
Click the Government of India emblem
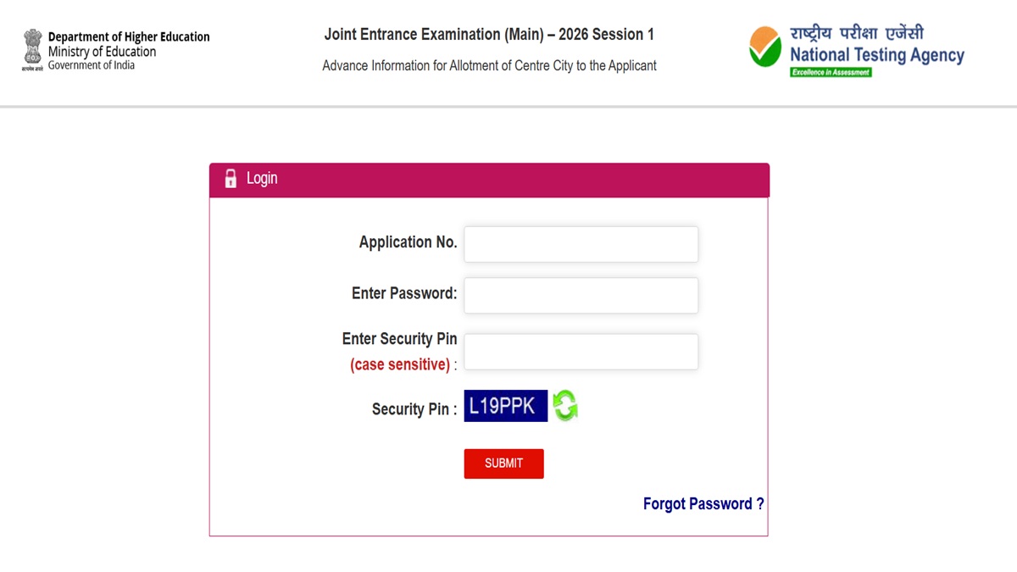coord(32,47)
